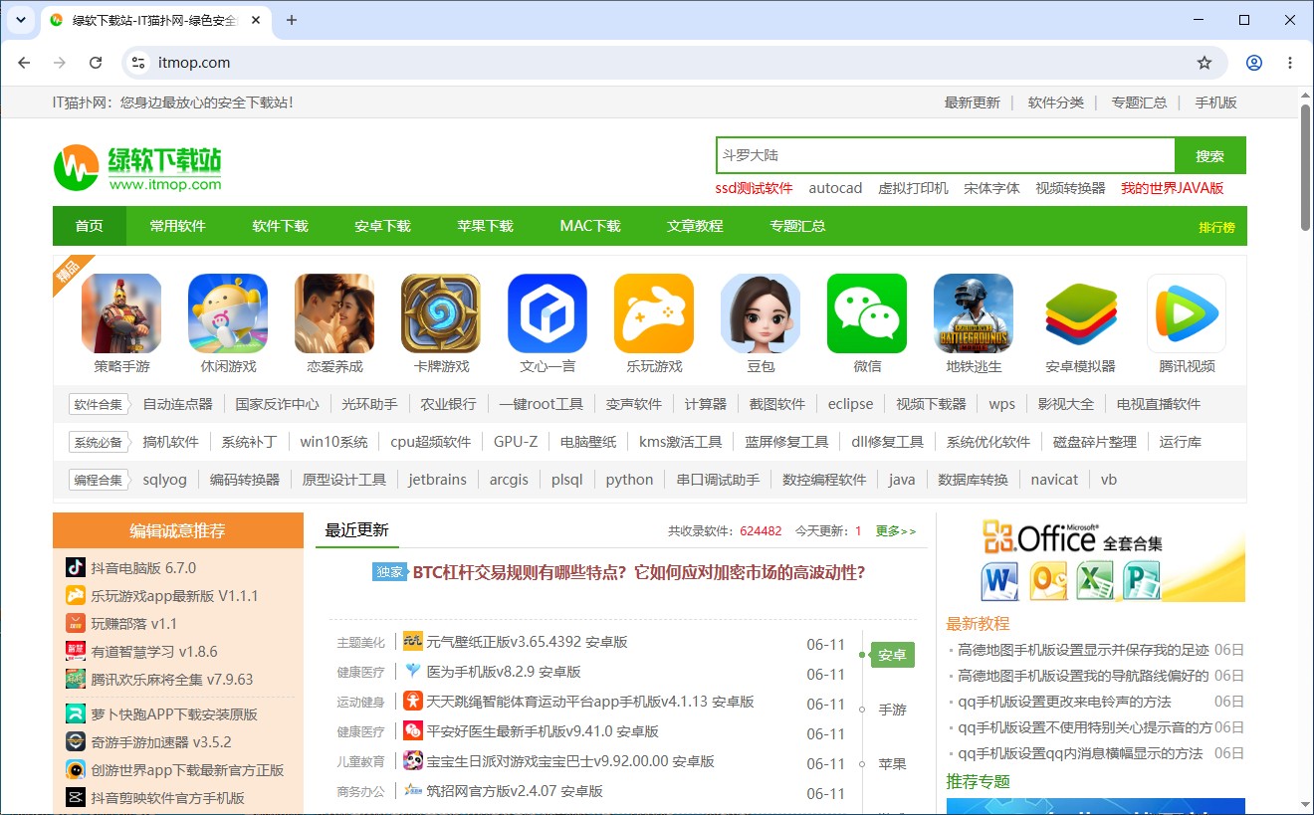The image size is (1314, 815).
Task: Open the 排行榜 link in nav bar
Action: pos(1216,227)
